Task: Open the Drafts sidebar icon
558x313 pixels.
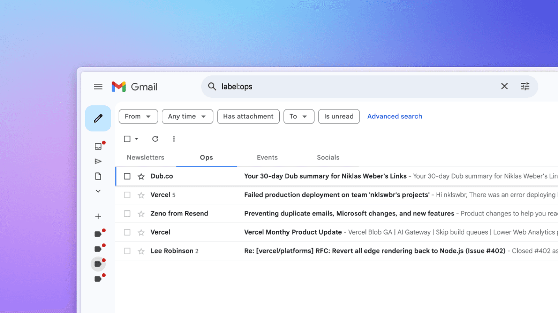Action: (x=98, y=176)
